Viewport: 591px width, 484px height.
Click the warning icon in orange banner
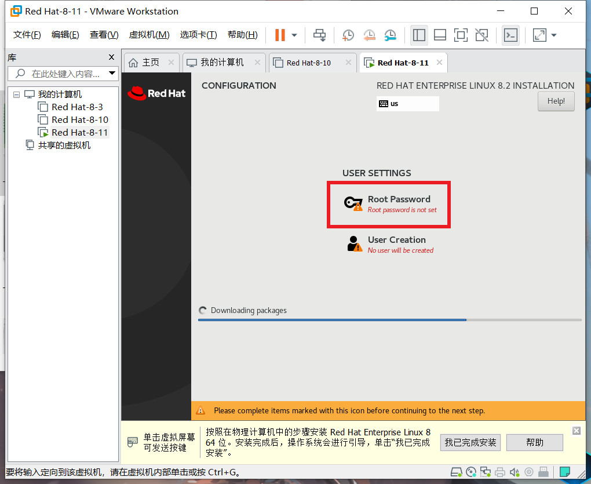[x=200, y=410]
